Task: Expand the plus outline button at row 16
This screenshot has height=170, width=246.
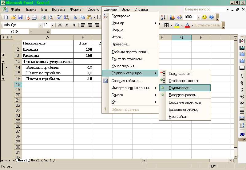Action: (x=3, y=79)
